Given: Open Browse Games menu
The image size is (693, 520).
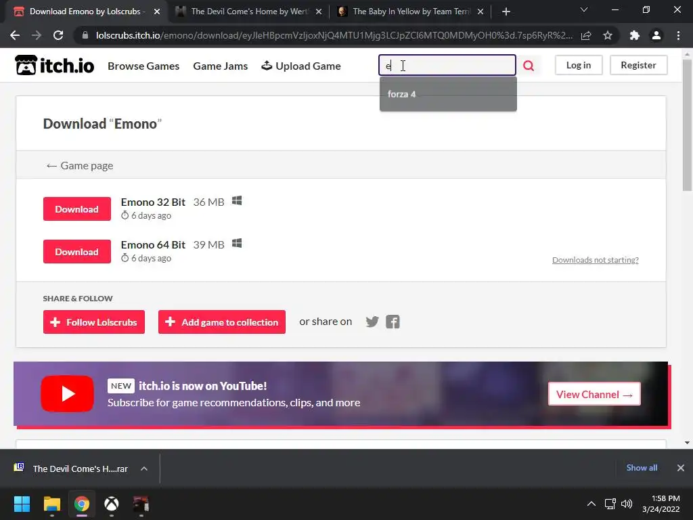Looking at the screenshot, I should 143,66.
